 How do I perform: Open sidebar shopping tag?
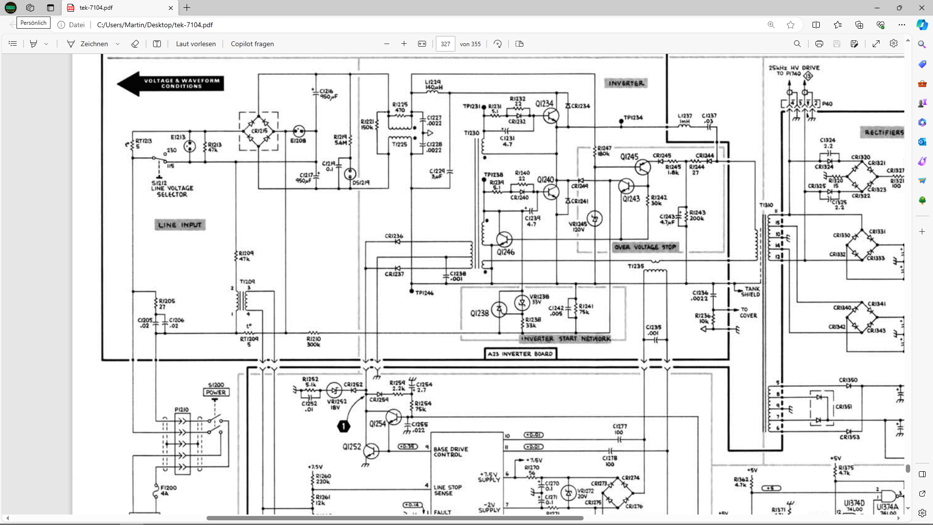pos(922,64)
